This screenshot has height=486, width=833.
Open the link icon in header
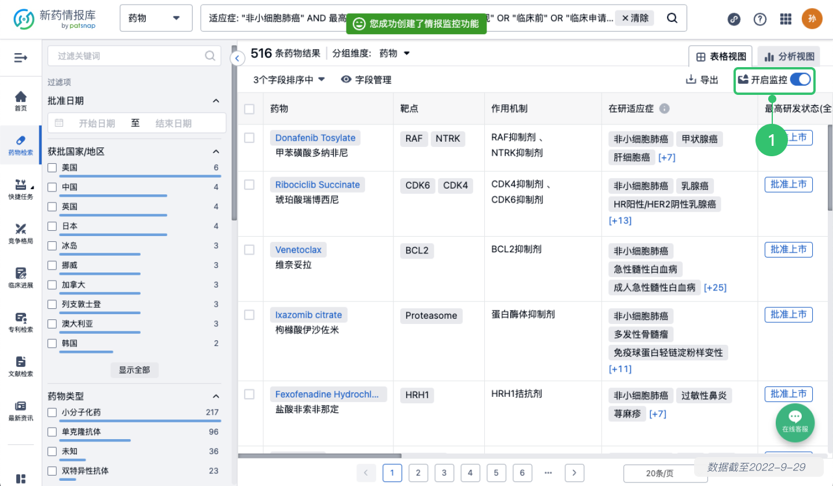(x=734, y=19)
